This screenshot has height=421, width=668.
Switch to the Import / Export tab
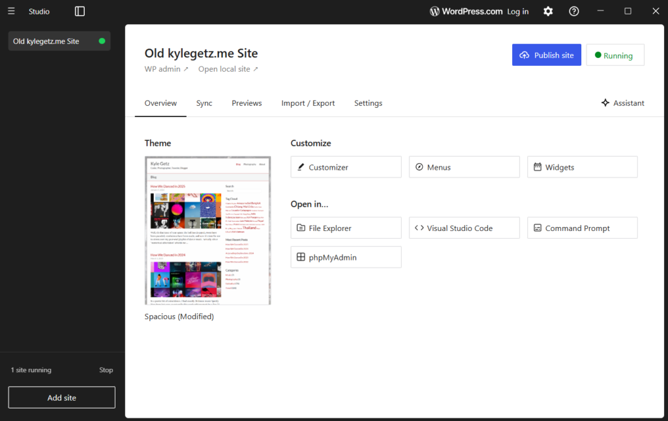click(308, 103)
